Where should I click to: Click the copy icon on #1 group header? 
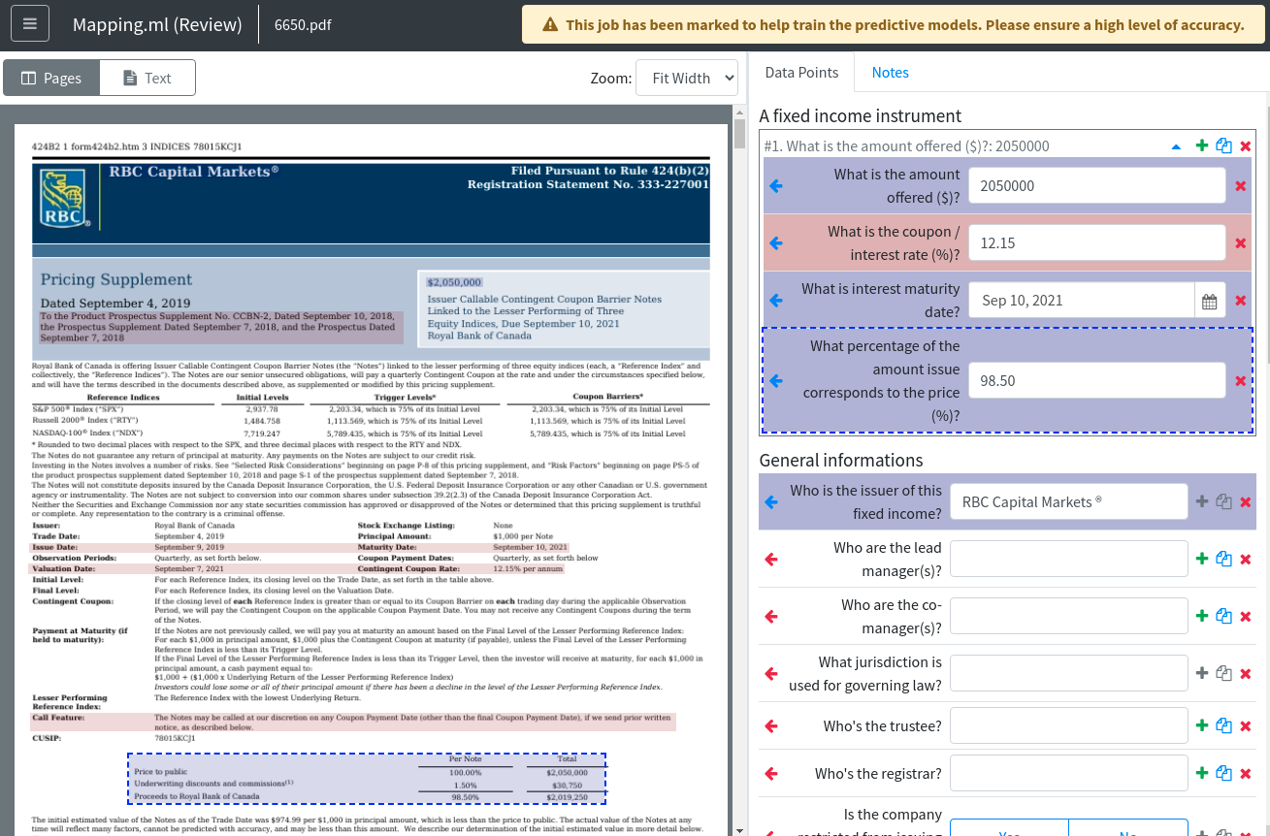click(x=1224, y=145)
